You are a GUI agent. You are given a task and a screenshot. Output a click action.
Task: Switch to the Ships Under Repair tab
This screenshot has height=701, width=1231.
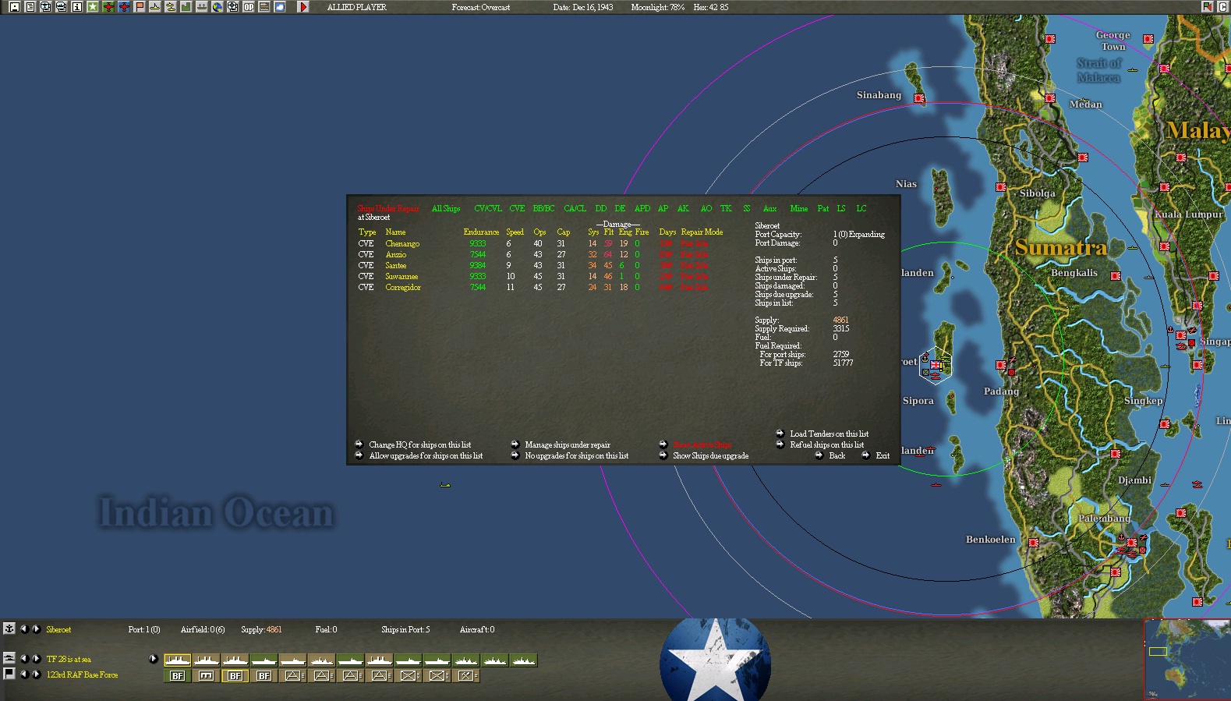tap(387, 208)
